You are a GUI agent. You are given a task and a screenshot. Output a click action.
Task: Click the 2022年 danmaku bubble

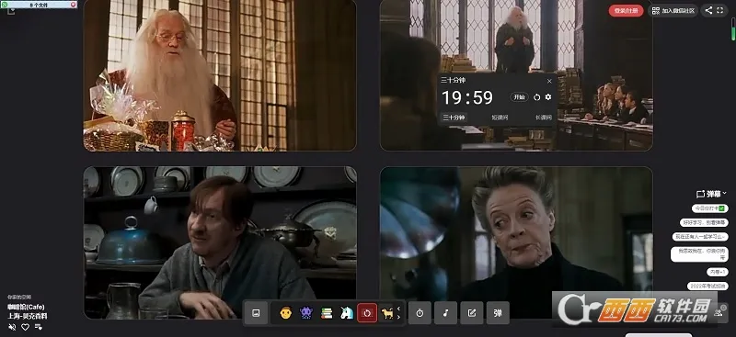[x=707, y=286]
